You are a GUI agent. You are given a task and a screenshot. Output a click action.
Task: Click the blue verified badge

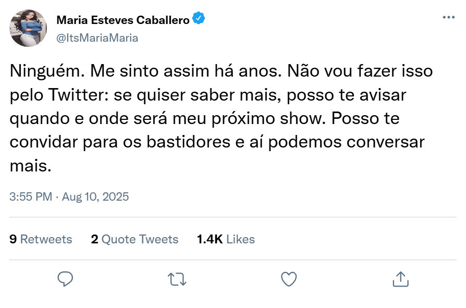[199, 19]
